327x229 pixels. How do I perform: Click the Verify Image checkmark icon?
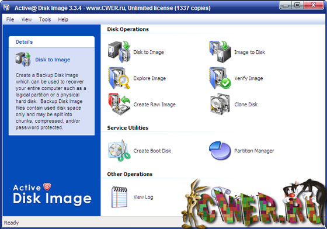[220, 78]
